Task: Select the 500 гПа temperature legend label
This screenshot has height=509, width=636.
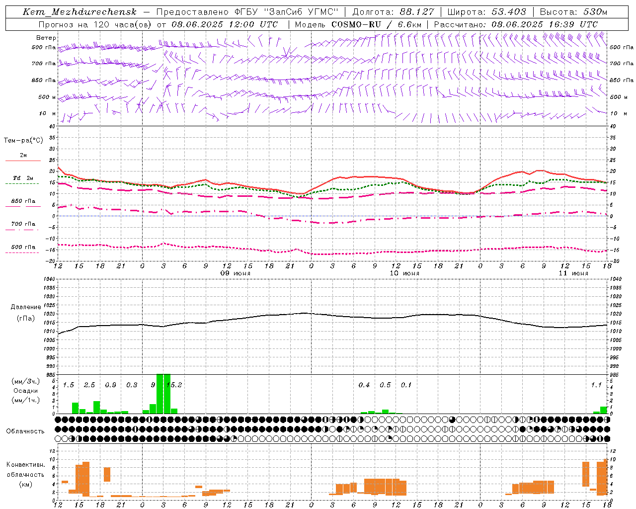Action: click(x=23, y=247)
